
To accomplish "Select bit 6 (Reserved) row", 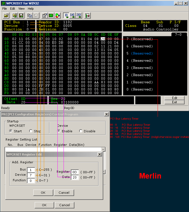I will (x=140, y=46).
